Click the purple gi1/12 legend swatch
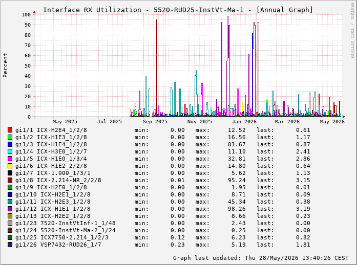Screen dimensions: 357x265 (10, 209)
